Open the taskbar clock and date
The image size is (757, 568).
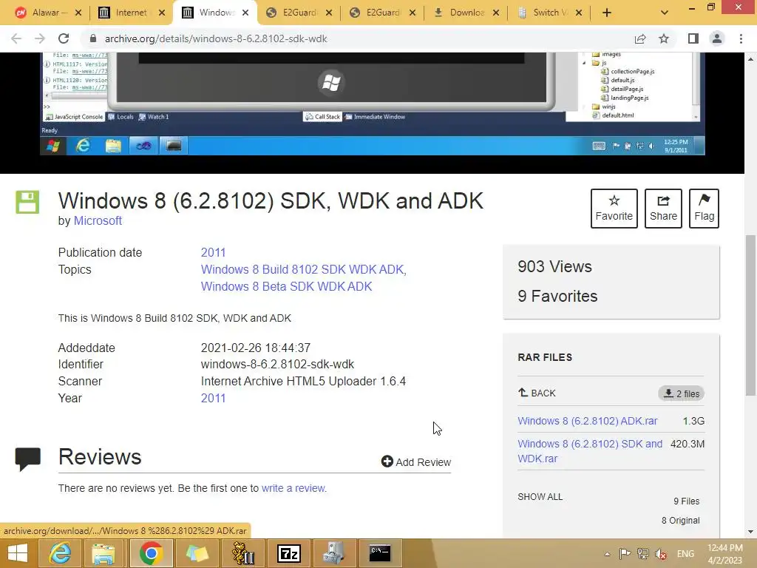[724, 554]
